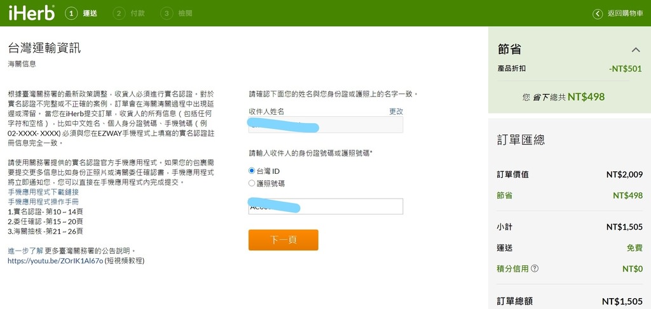Click the 積分信用 label
651x309 pixels.
(513, 268)
